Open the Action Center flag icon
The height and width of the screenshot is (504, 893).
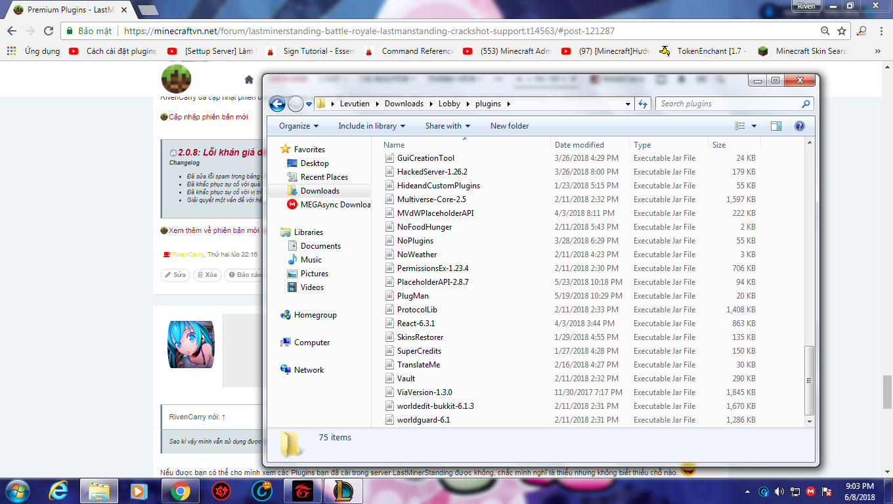pos(827,492)
